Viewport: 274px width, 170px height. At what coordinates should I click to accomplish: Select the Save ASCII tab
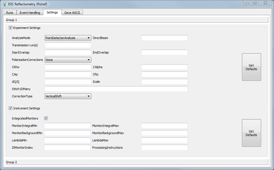(x=72, y=12)
